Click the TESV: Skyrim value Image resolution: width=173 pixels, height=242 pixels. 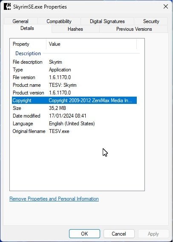pyautogui.click(x=63, y=85)
